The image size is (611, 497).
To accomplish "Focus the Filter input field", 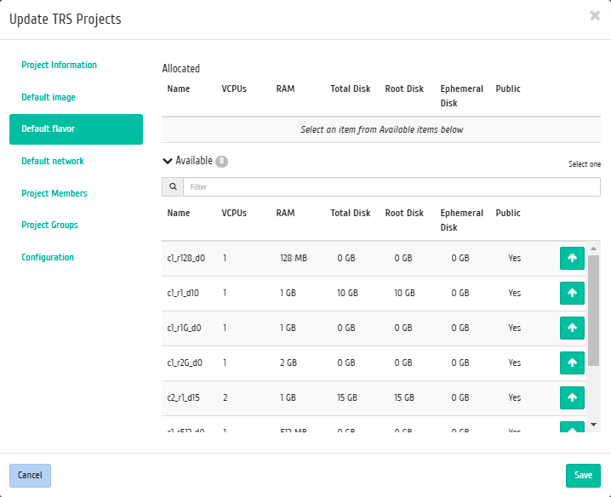I will [x=391, y=187].
